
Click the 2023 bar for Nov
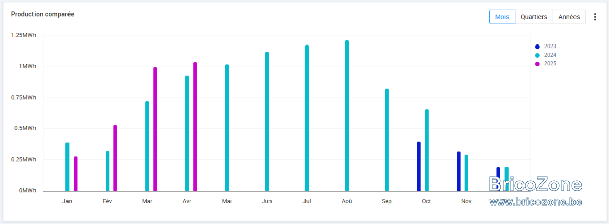point(459,171)
